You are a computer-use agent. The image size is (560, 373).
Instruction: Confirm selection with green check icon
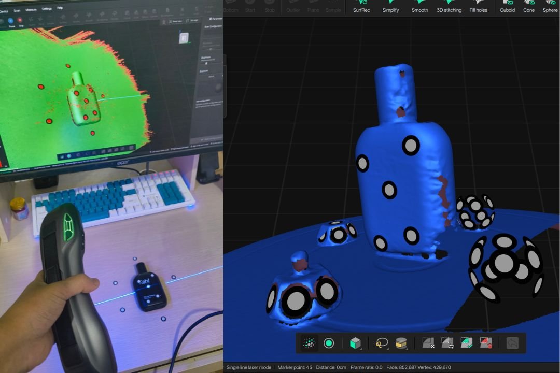coord(467,343)
